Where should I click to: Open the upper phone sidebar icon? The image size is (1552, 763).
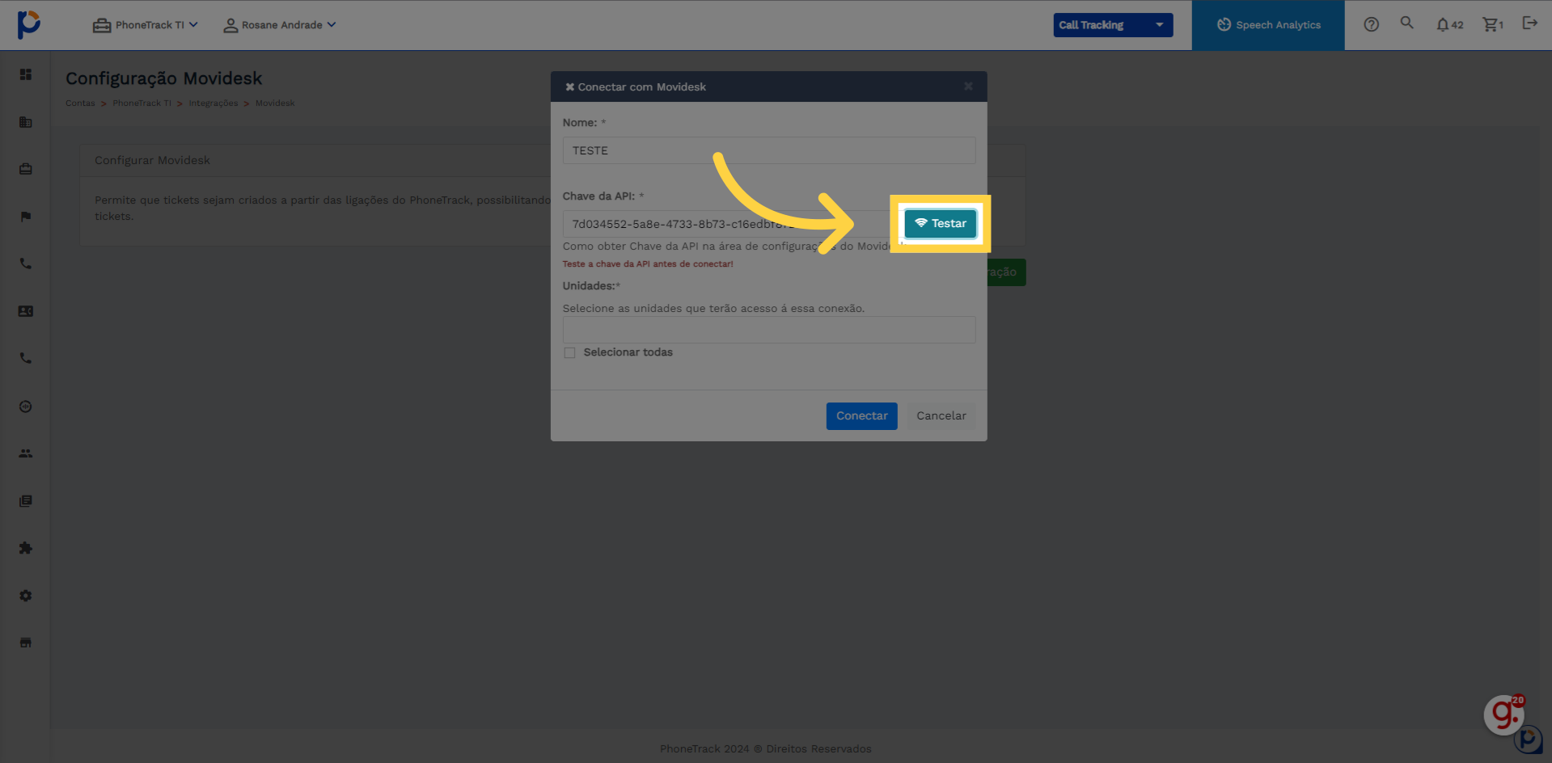pyautogui.click(x=26, y=263)
